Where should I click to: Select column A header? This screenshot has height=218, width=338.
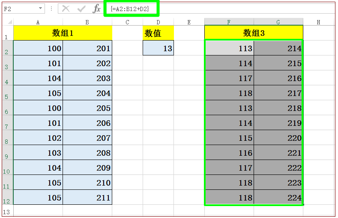[38, 22]
